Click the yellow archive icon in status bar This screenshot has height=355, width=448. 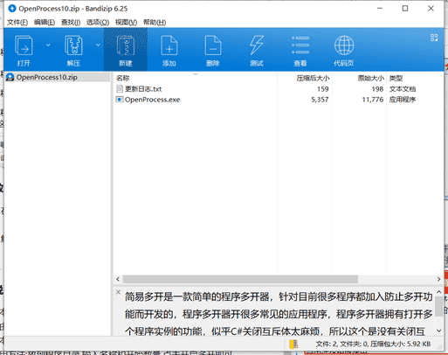coord(293,345)
